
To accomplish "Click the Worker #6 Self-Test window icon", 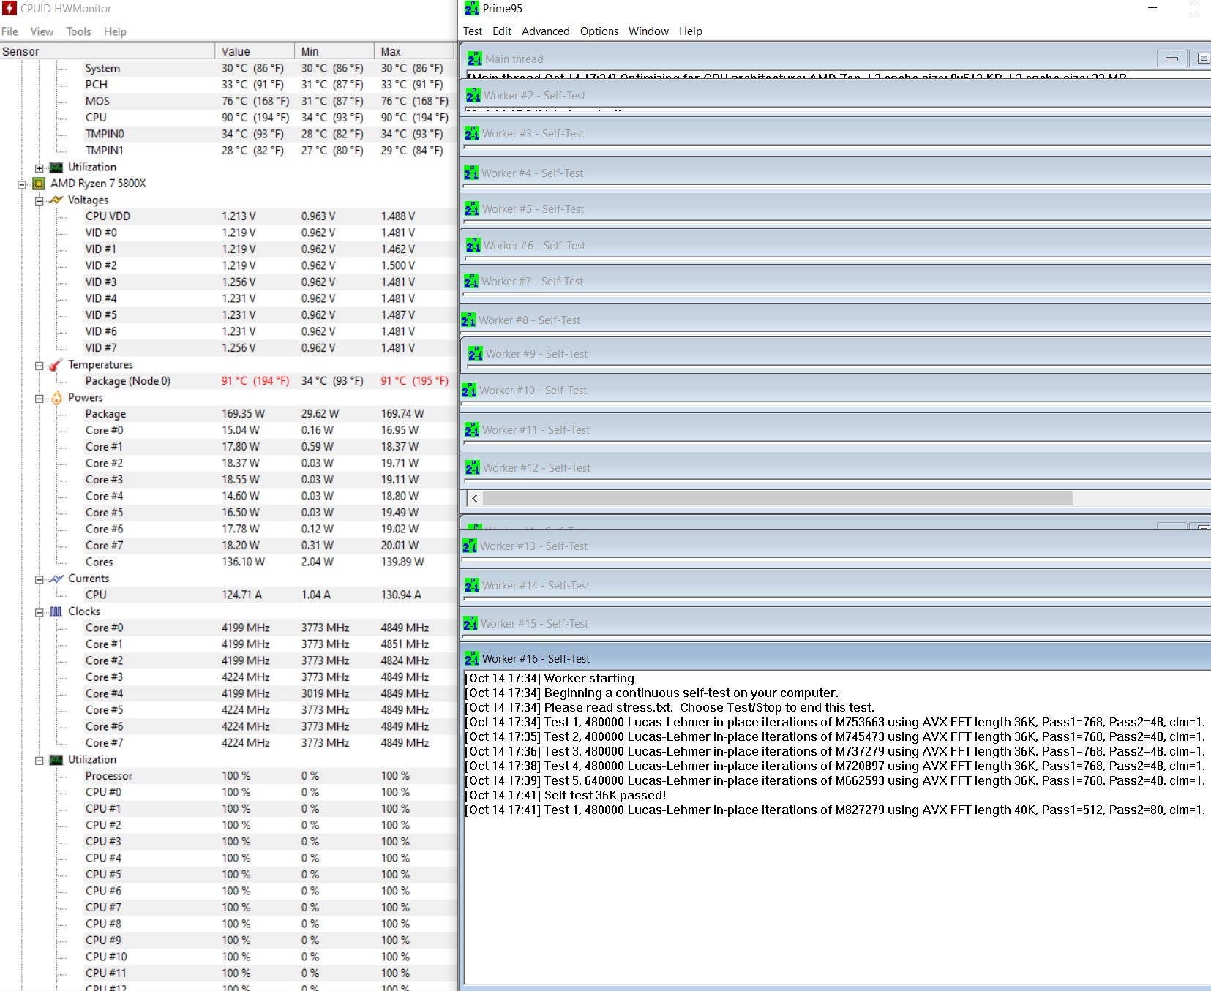I will click(473, 246).
